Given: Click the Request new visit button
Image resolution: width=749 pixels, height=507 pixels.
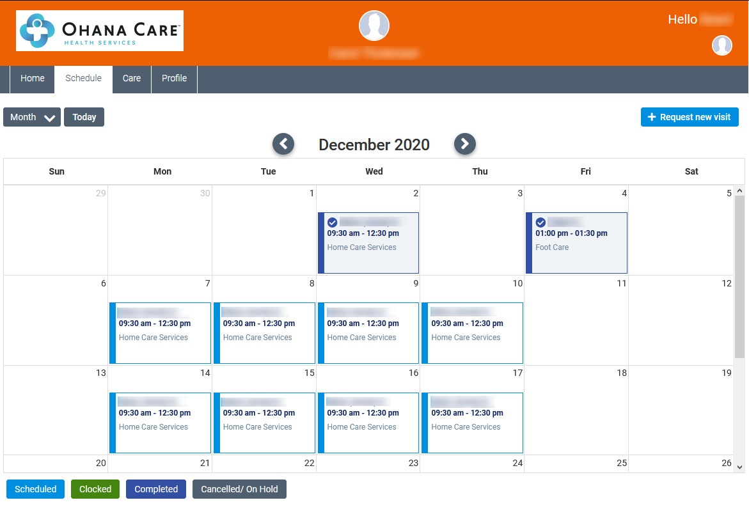Looking at the screenshot, I should (690, 117).
